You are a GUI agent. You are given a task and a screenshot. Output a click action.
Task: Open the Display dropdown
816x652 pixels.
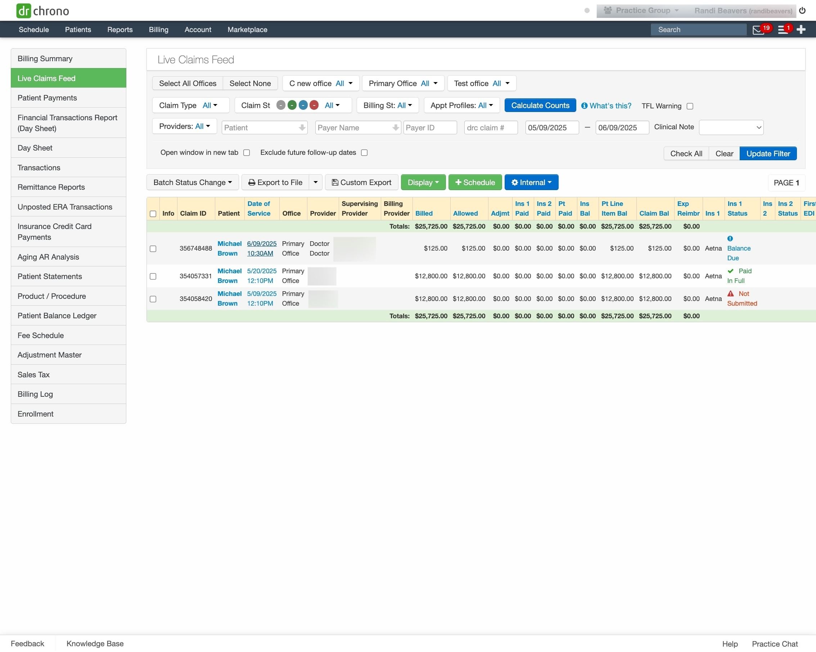coord(423,183)
